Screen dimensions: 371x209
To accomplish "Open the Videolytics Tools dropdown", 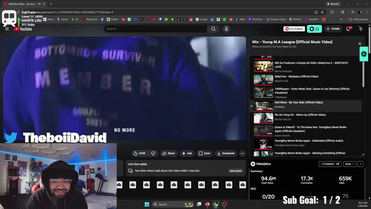I will (350, 164).
